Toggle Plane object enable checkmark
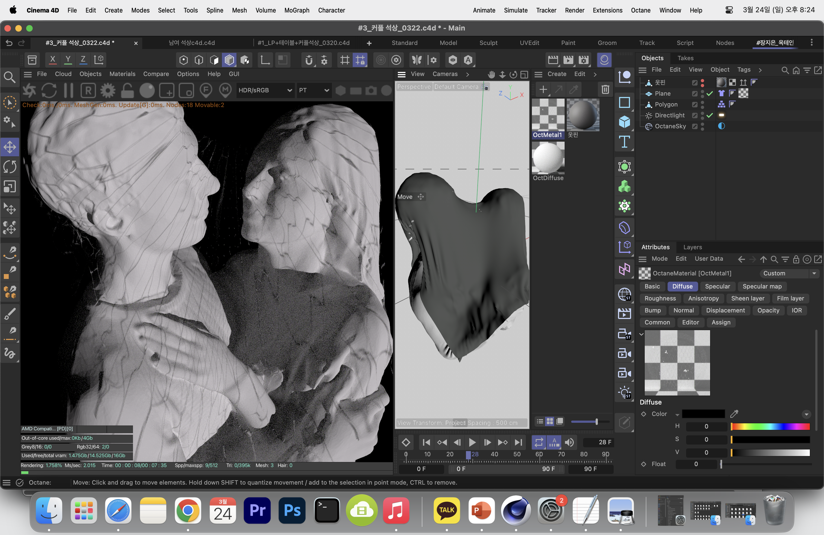Viewport: 824px width, 535px height. coord(710,93)
